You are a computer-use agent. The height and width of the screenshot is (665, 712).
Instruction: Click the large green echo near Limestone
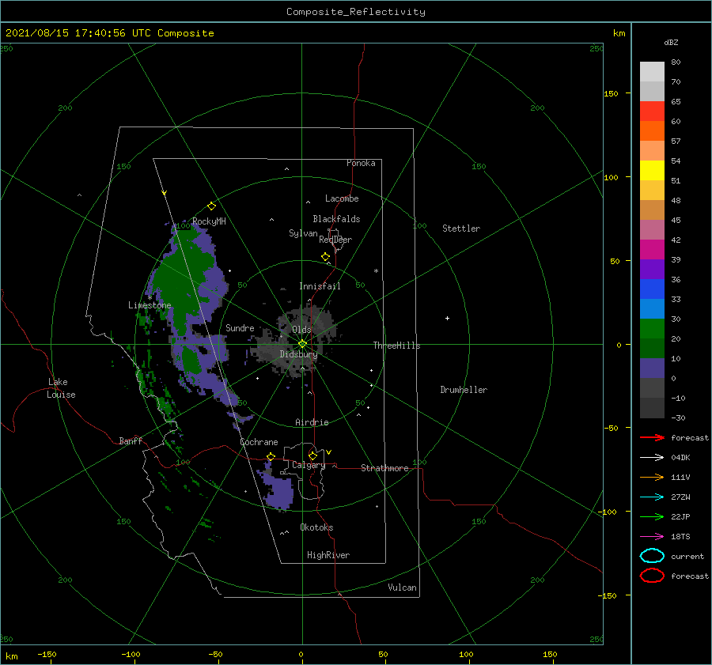[x=182, y=277]
